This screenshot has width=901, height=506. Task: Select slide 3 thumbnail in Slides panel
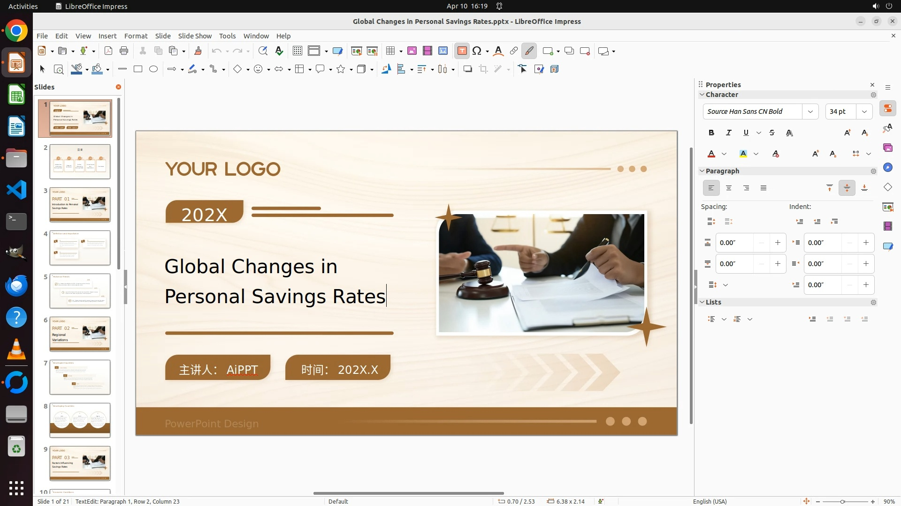click(80, 205)
